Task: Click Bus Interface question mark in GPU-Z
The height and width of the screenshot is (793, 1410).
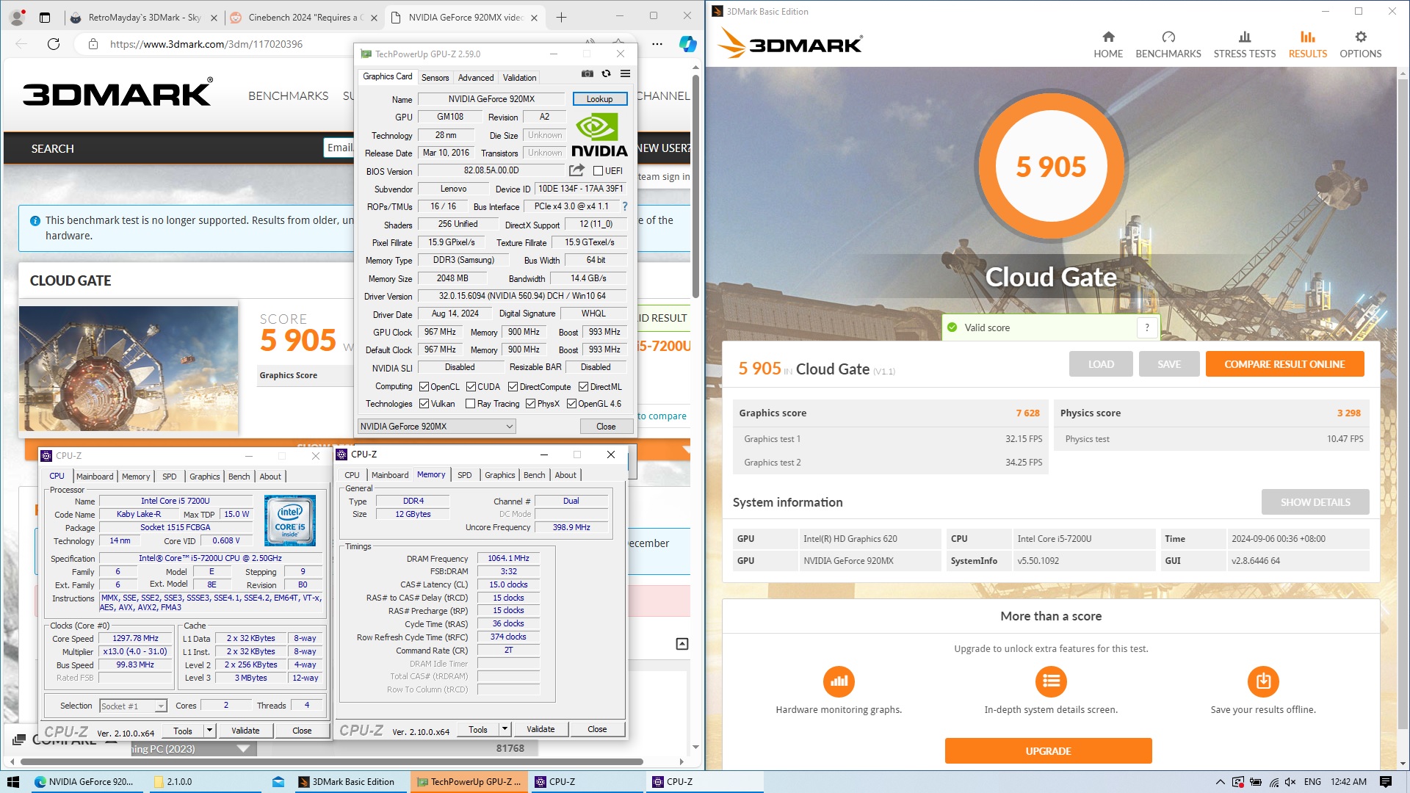Action: click(x=625, y=206)
